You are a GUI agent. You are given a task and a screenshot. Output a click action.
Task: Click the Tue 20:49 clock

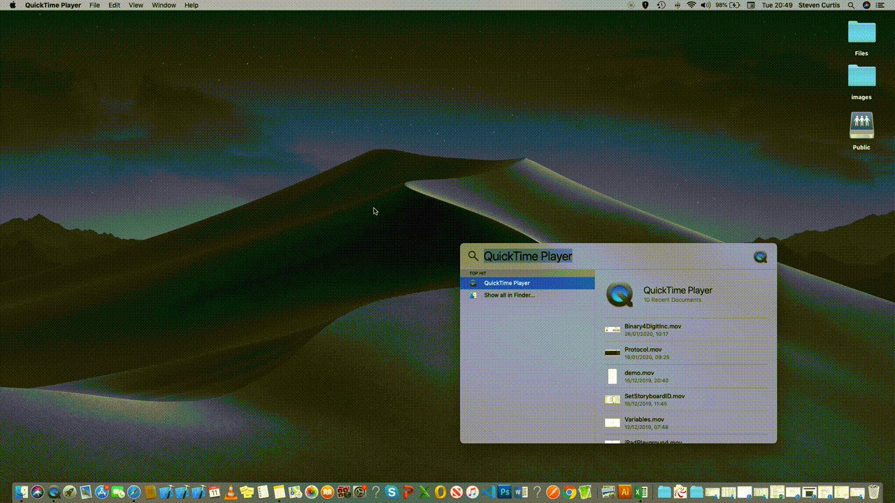tap(777, 5)
